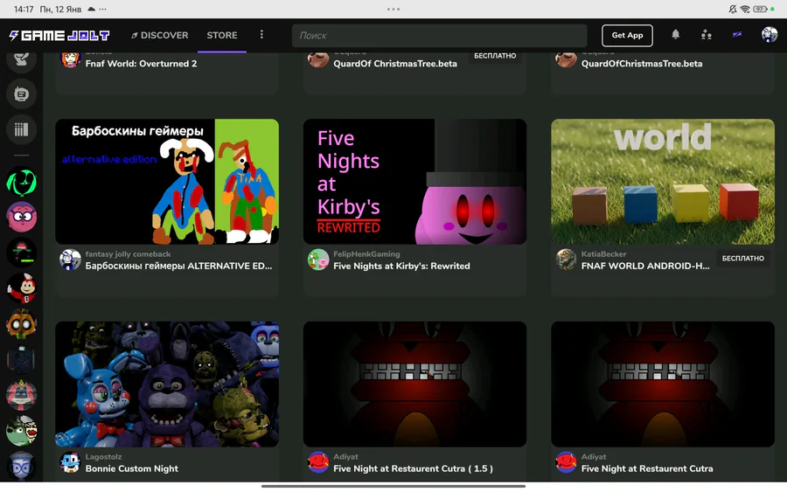Image resolution: width=787 pixels, height=492 pixels.
Task: Click FelipHenkGaming author avatar
Action: 318,260
